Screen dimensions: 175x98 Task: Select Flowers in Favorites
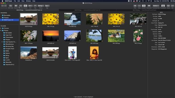click(6, 17)
